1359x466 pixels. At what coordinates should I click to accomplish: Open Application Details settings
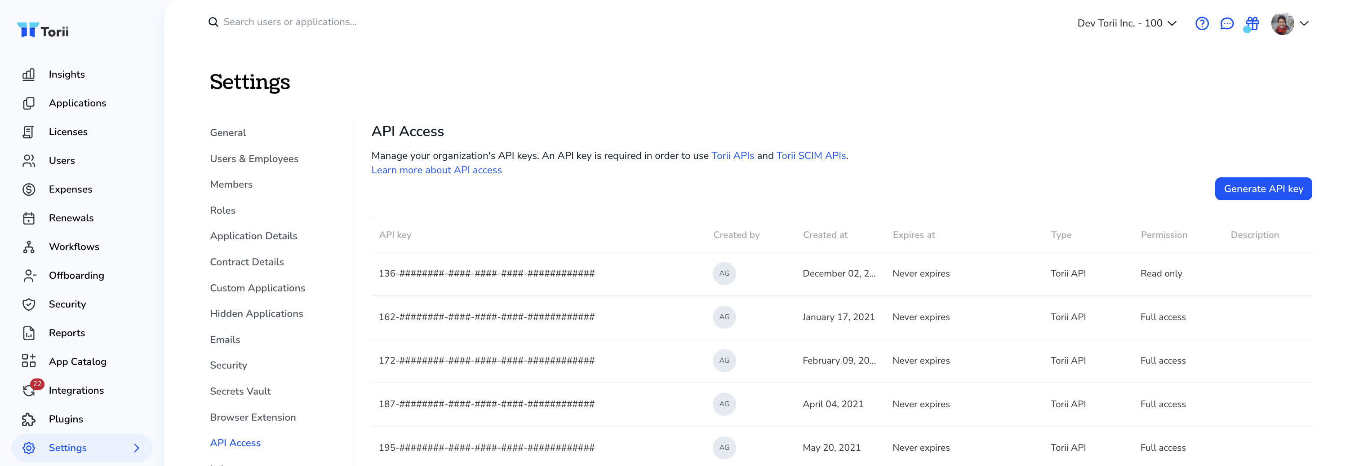254,236
